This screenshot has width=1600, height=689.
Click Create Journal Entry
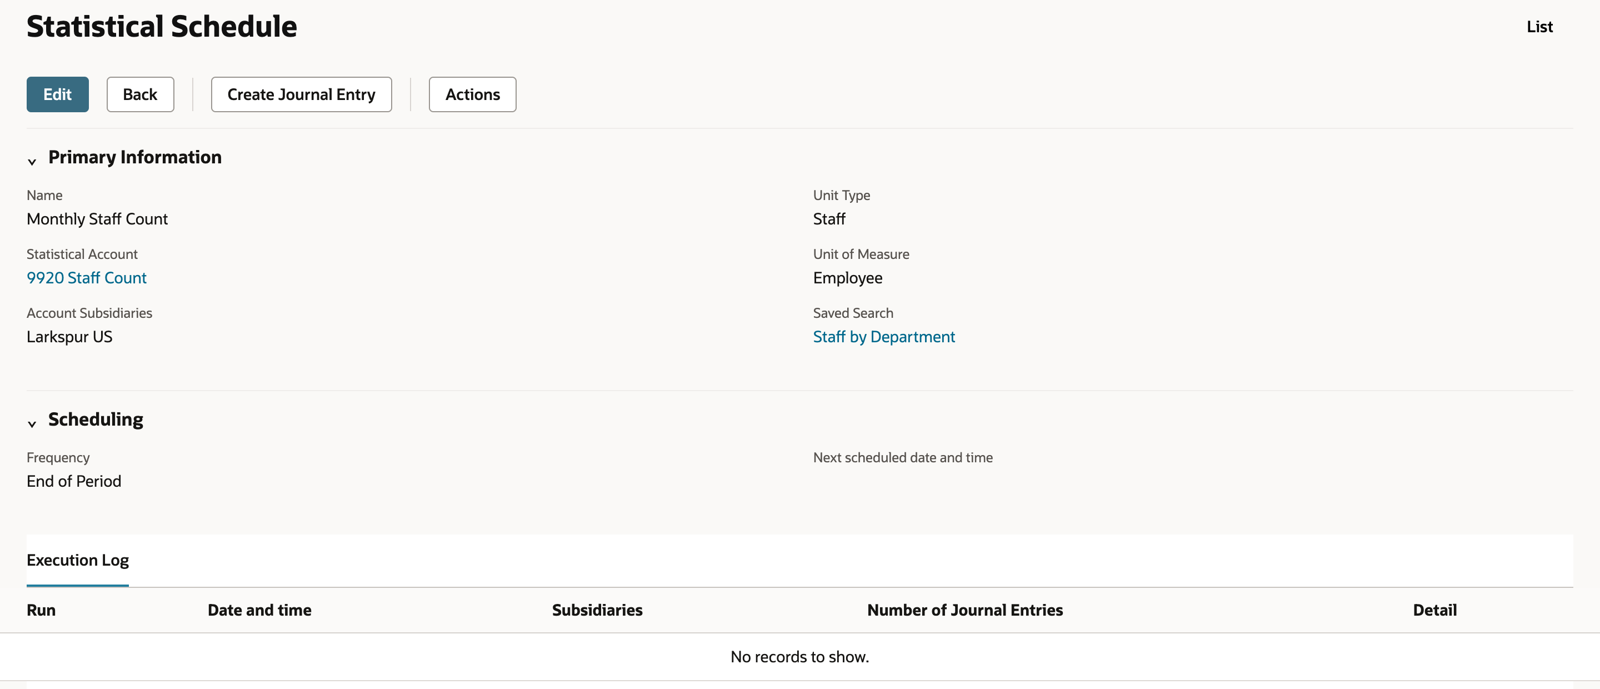[x=301, y=94]
